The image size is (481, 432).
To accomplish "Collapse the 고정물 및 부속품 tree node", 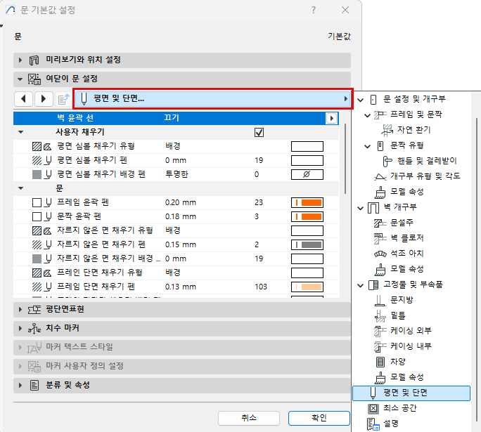I will (x=361, y=285).
